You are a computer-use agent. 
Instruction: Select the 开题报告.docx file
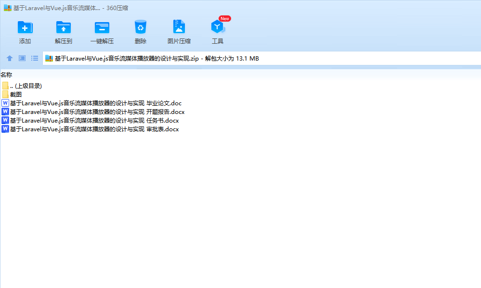pos(93,112)
